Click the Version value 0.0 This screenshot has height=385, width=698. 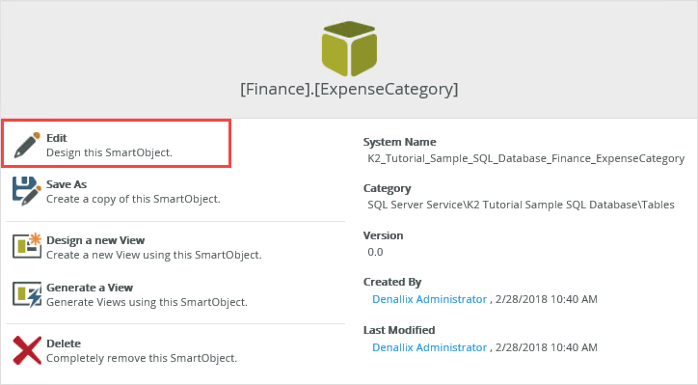[x=375, y=252]
